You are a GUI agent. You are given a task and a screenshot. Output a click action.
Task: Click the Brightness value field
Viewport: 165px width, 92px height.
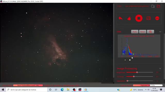point(157,72)
